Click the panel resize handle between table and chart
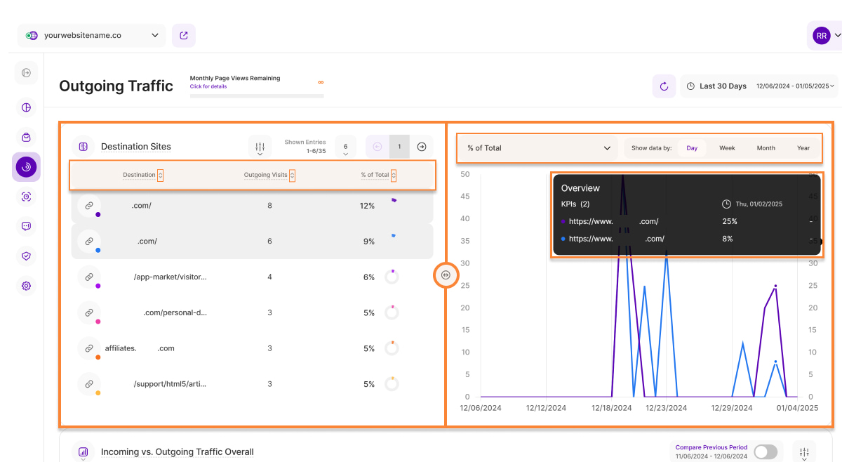 tap(446, 275)
